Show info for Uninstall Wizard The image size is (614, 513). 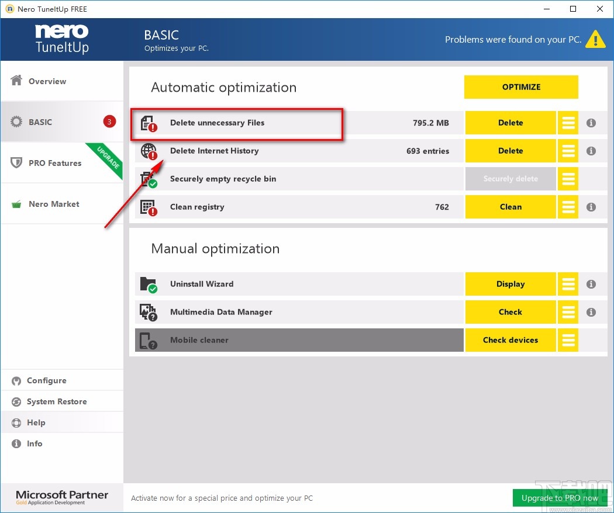[591, 284]
